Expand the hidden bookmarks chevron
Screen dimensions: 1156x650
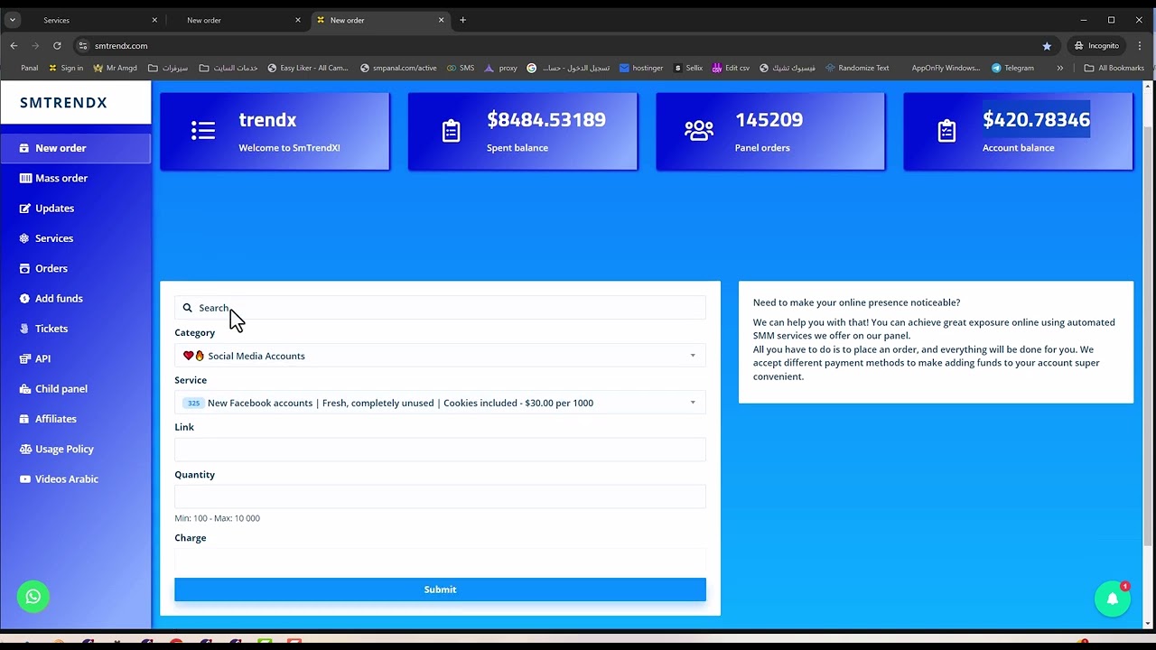1060,68
